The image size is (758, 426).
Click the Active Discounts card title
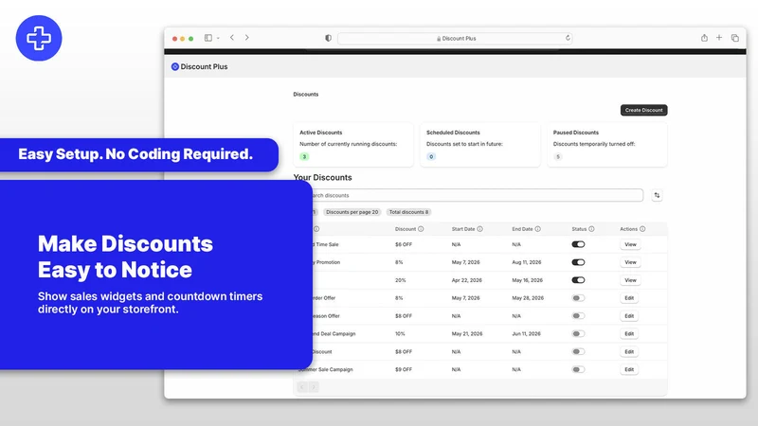click(x=320, y=133)
